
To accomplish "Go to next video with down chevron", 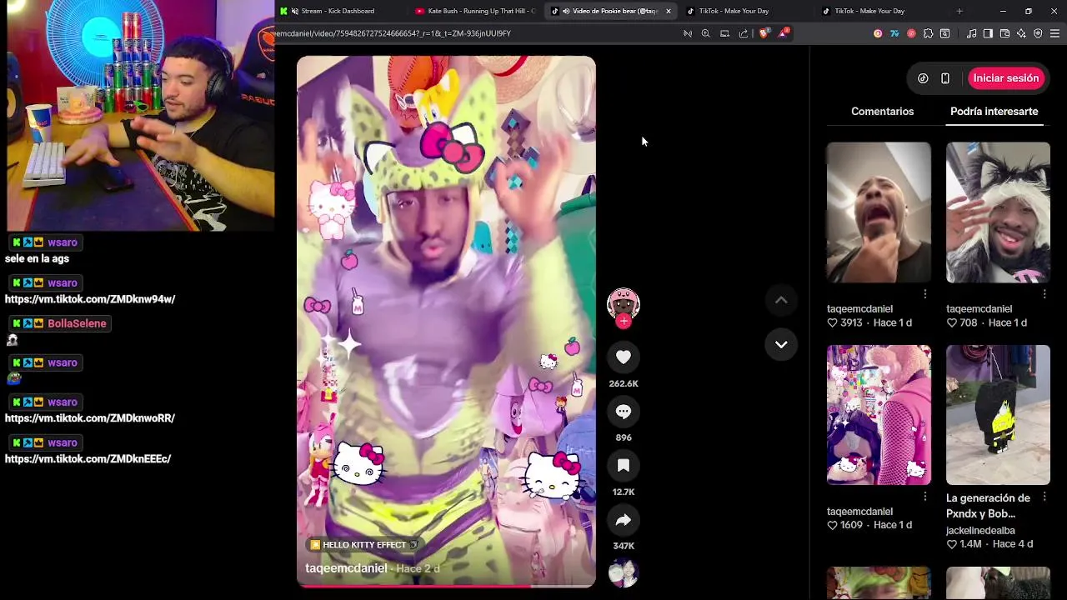I will (781, 344).
